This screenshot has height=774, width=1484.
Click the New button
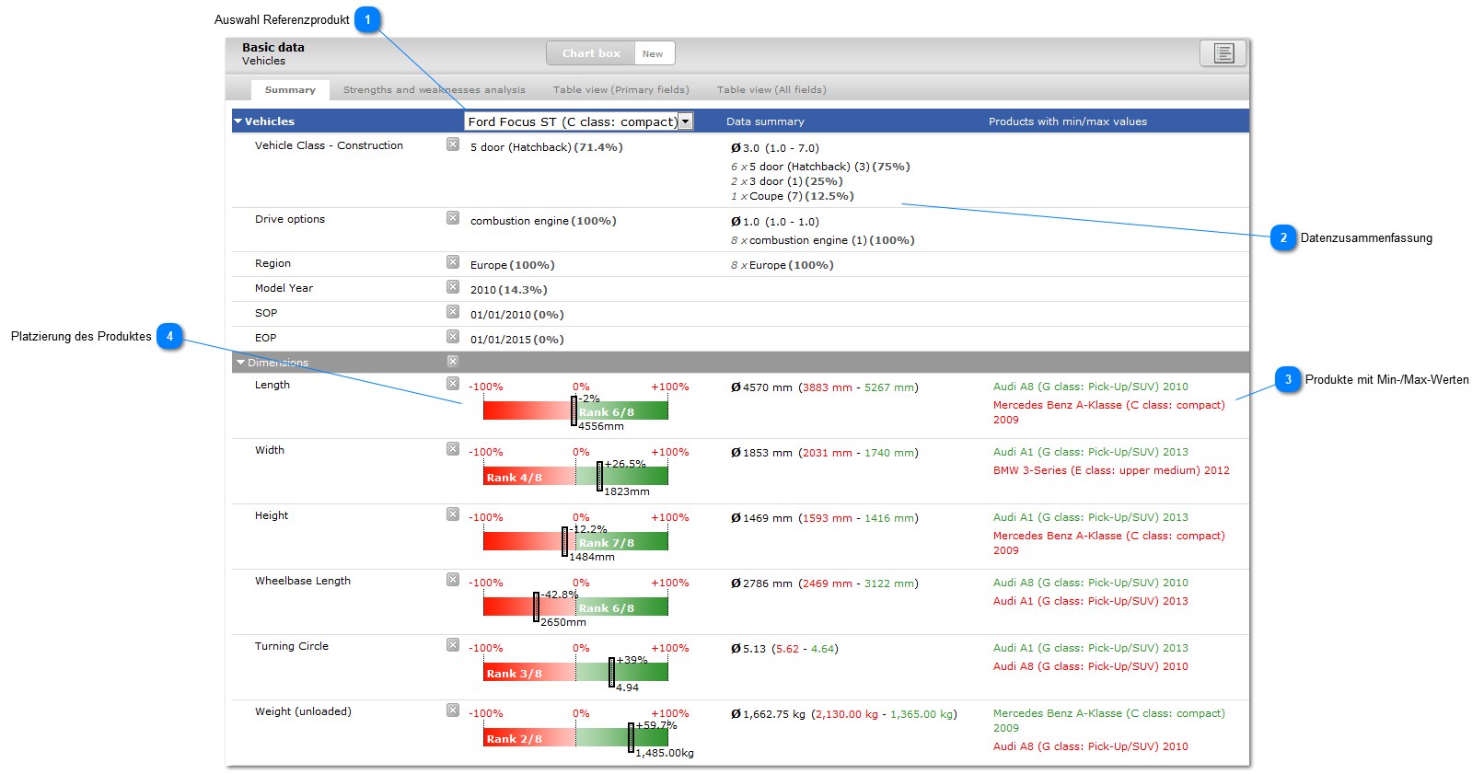[x=653, y=53]
